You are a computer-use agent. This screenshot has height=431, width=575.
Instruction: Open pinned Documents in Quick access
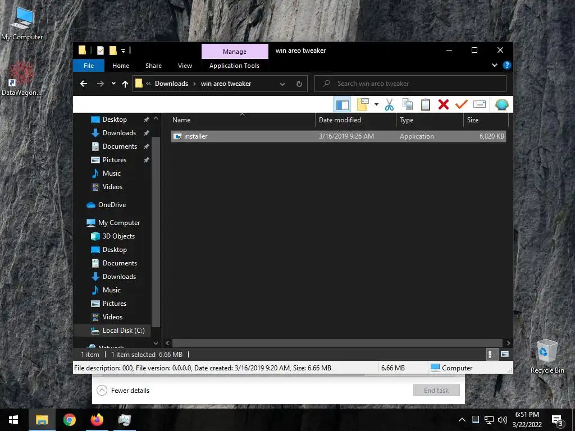click(120, 146)
